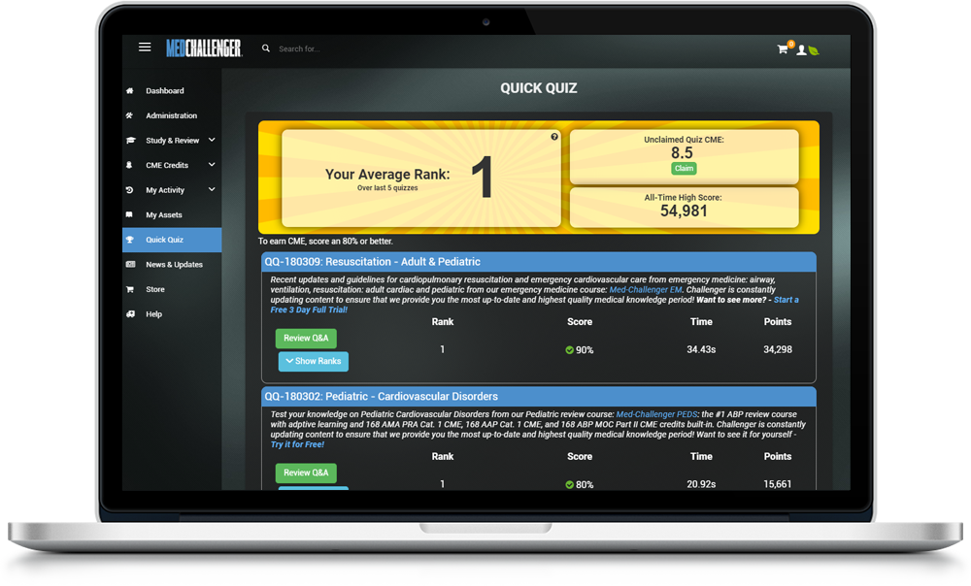Open the shopping cart icon
This screenshot has height=586, width=971.
pyautogui.click(x=783, y=49)
